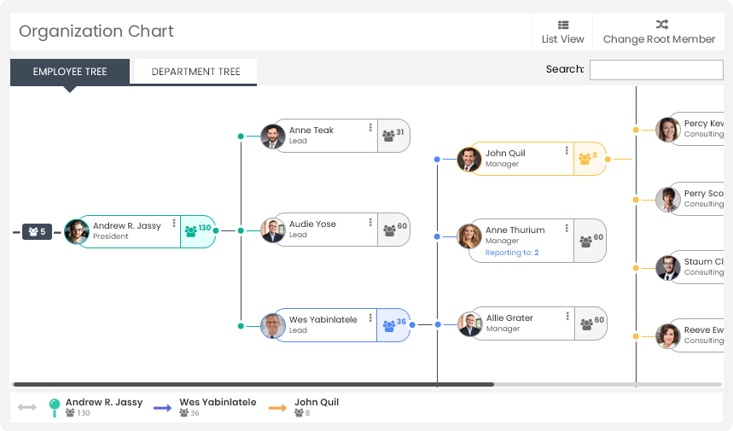
Task: Click Andrew R. Jassy pin icon in legend
Action: point(55,408)
